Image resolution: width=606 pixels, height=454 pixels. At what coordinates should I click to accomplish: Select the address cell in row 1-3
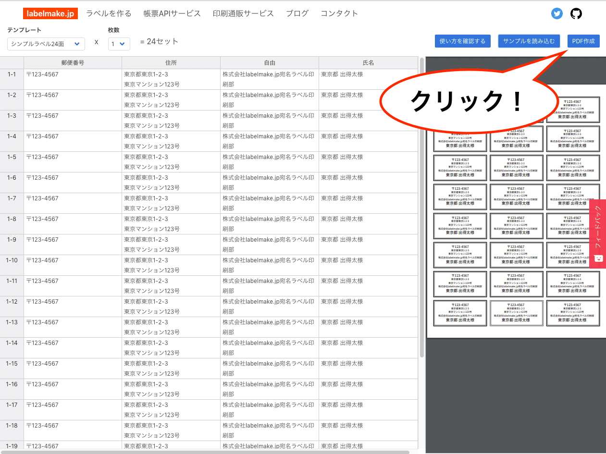click(x=170, y=120)
